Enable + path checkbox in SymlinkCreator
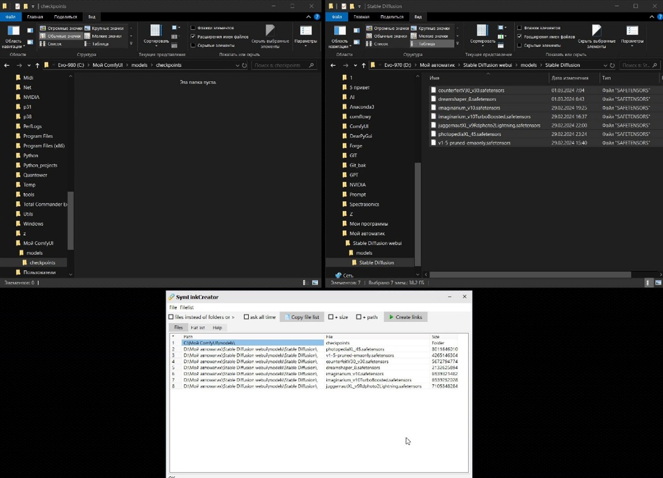This screenshot has width=663, height=478. 359,317
